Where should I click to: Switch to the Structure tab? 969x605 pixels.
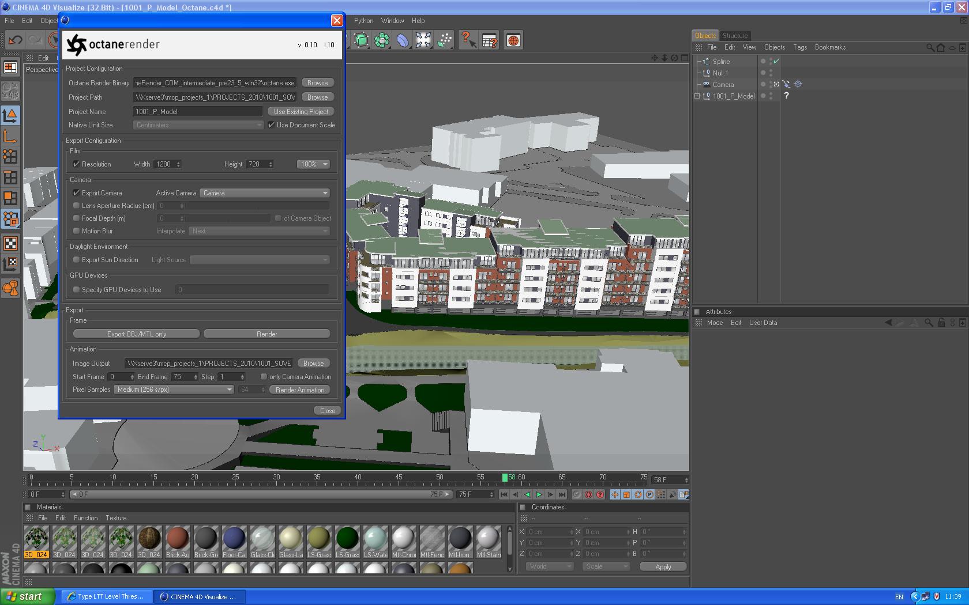pyautogui.click(x=735, y=36)
